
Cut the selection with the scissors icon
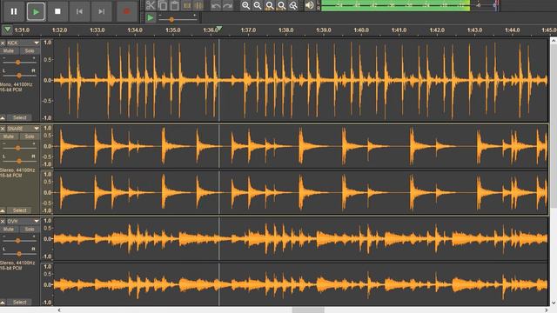click(151, 5)
